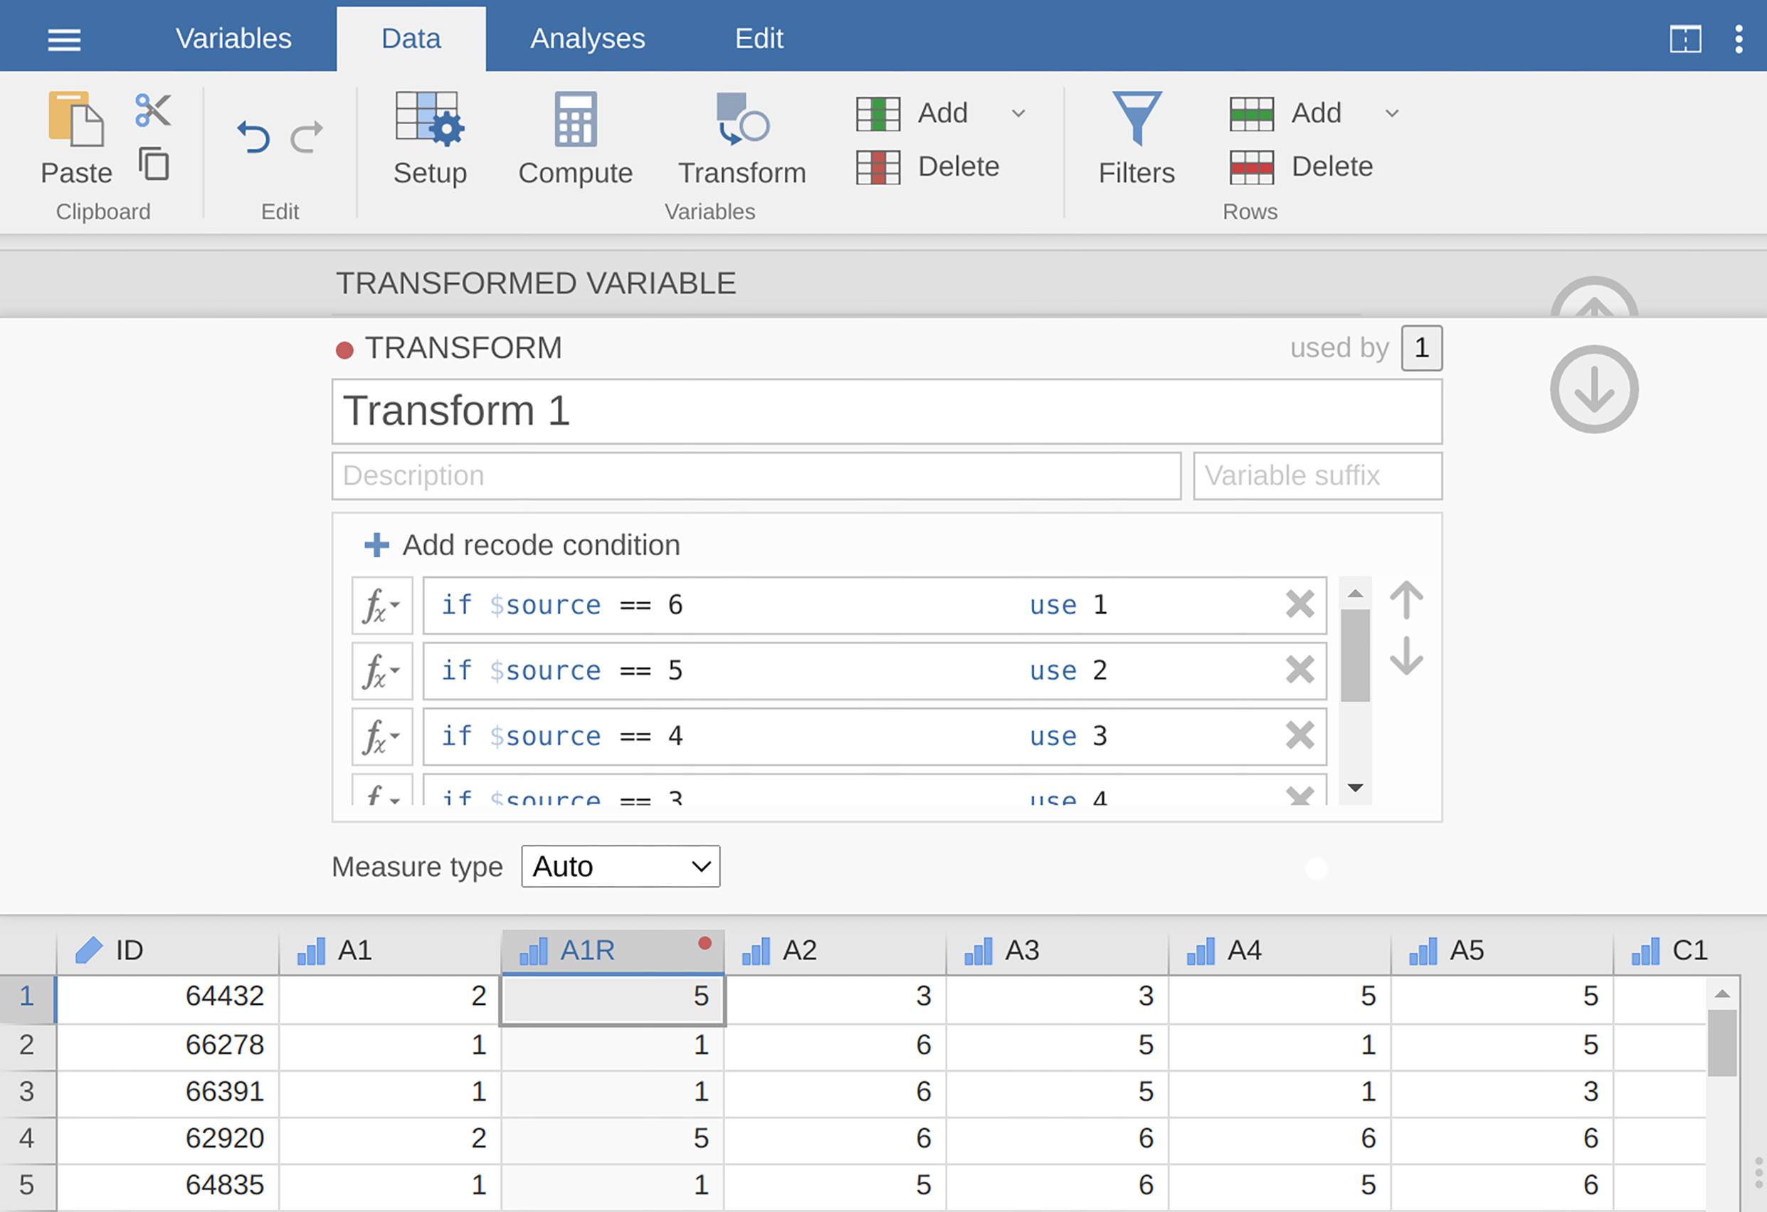1767x1212 pixels.
Task: Click the plus icon to add condition
Action: (376, 544)
